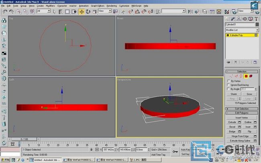This screenshot has height=163, width=261.
Task: Open the Curve Editor icon
Action: tap(212, 12)
